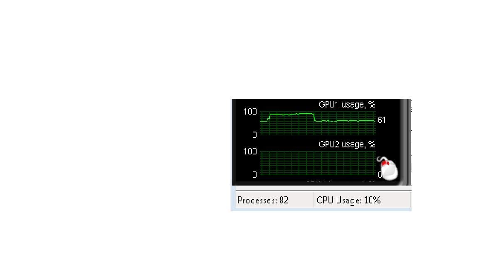
Task: Click the 0 axis label of GPU1
Action: coord(254,135)
